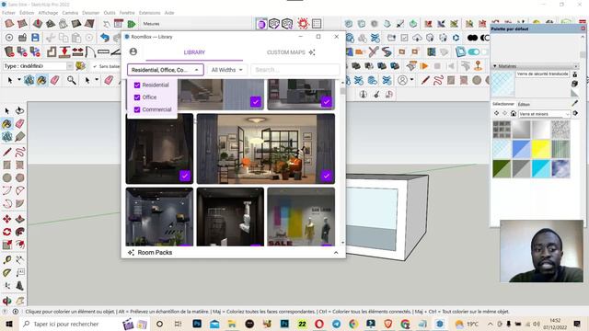Switch to the LIBRARY tab

(194, 52)
